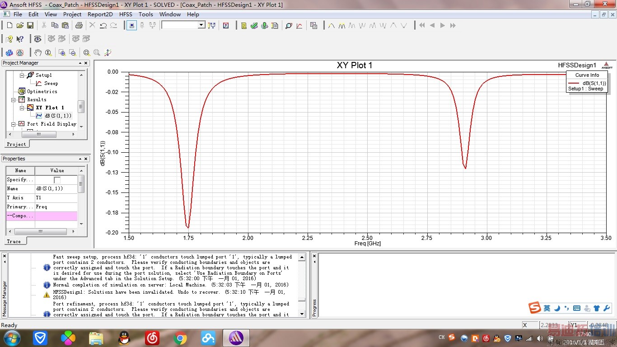Open the HFSS menu
The width and height of the screenshot is (617, 347).
[x=126, y=14]
